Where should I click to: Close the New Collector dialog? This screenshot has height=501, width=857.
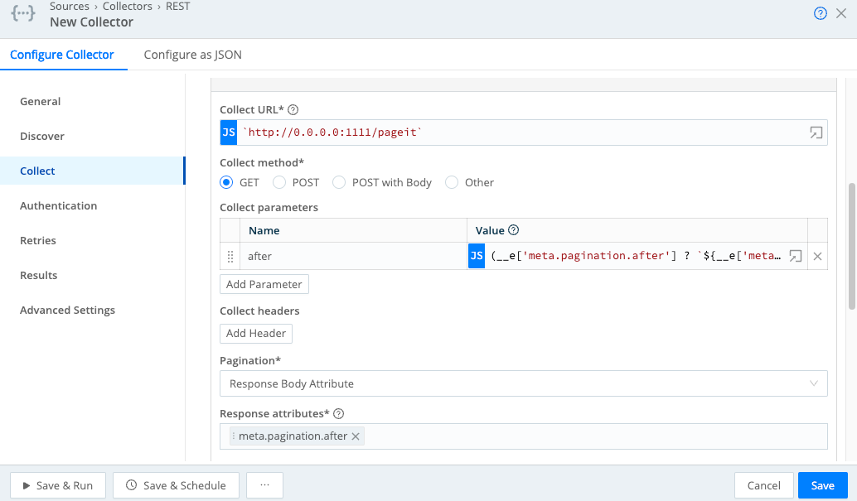click(x=841, y=13)
